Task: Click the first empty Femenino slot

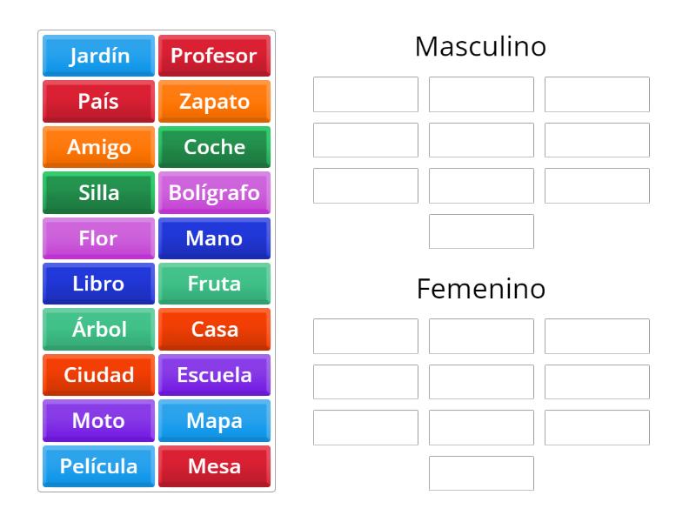Action: [365, 337]
